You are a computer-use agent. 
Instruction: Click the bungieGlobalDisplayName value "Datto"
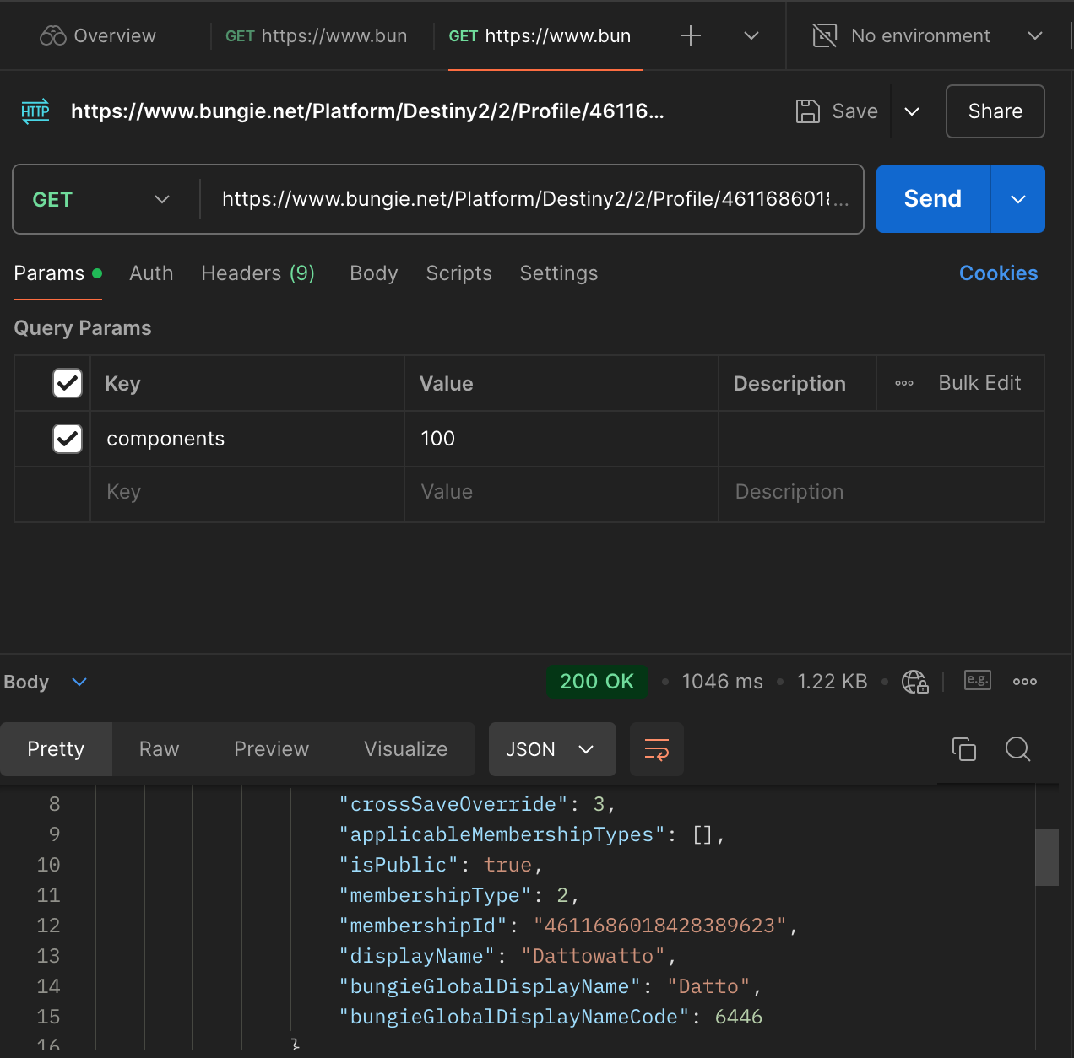(708, 986)
